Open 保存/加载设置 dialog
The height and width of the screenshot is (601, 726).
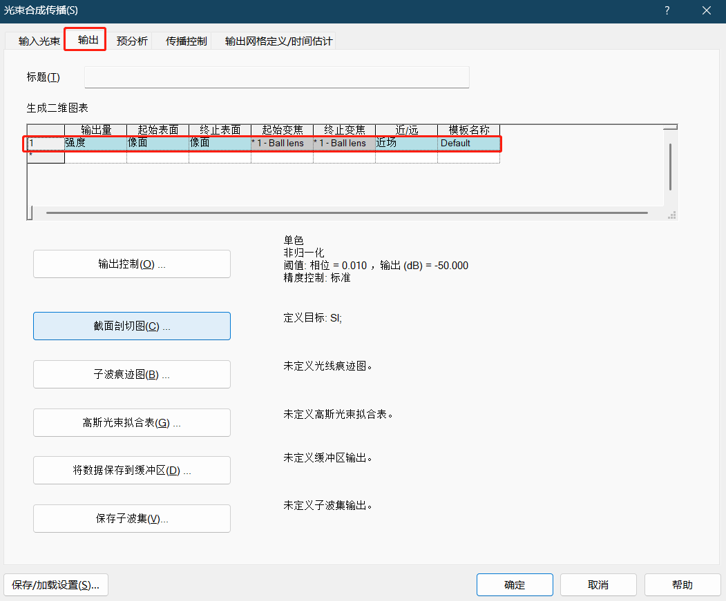point(55,584)
